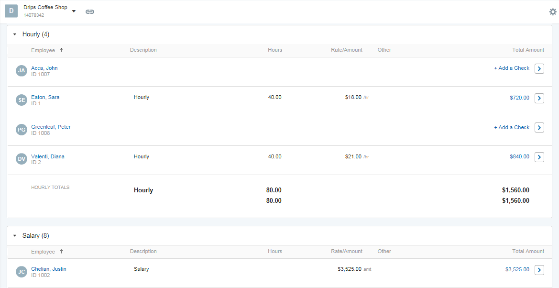Screen dimensions: 559x288
Task: Open John Acca's row arrow button
Action: pos(539,68)
